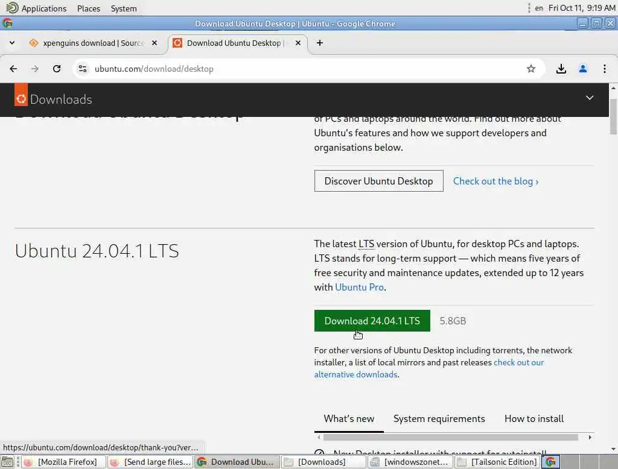Click the 5.8GB file size text
Viewport: 618px width, 469px height.
pyautogui.click(x=453, y=321)
